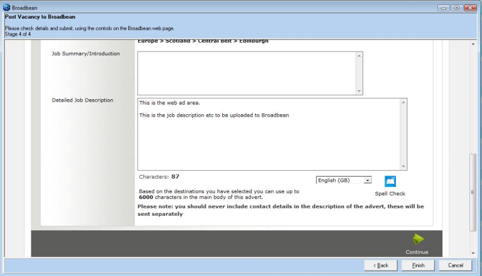Click the Continue label in dark footer

coord(417,252)
